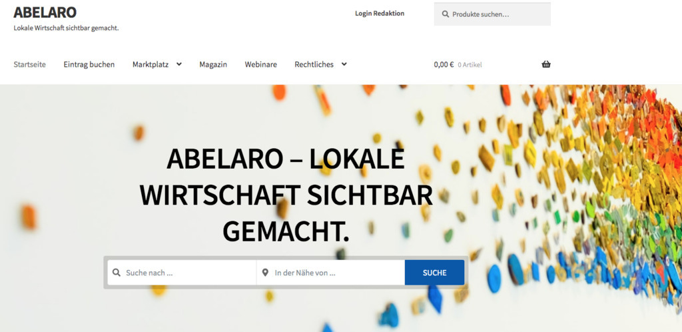Open the Login Redaktion link
Screen dimensions: 682x332
click(379, 13)
